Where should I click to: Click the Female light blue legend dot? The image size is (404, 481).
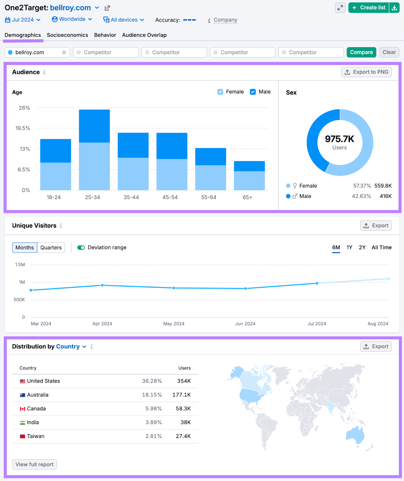tap(288, 186)
